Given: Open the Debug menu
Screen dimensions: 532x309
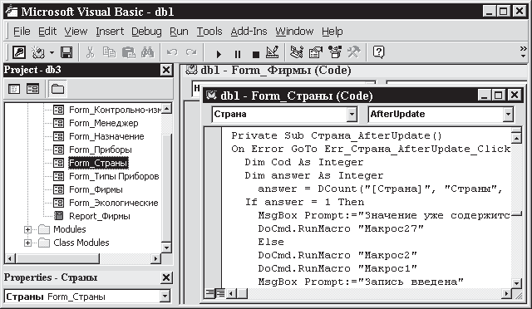Looking at the screenshot, I should point(146,32).
